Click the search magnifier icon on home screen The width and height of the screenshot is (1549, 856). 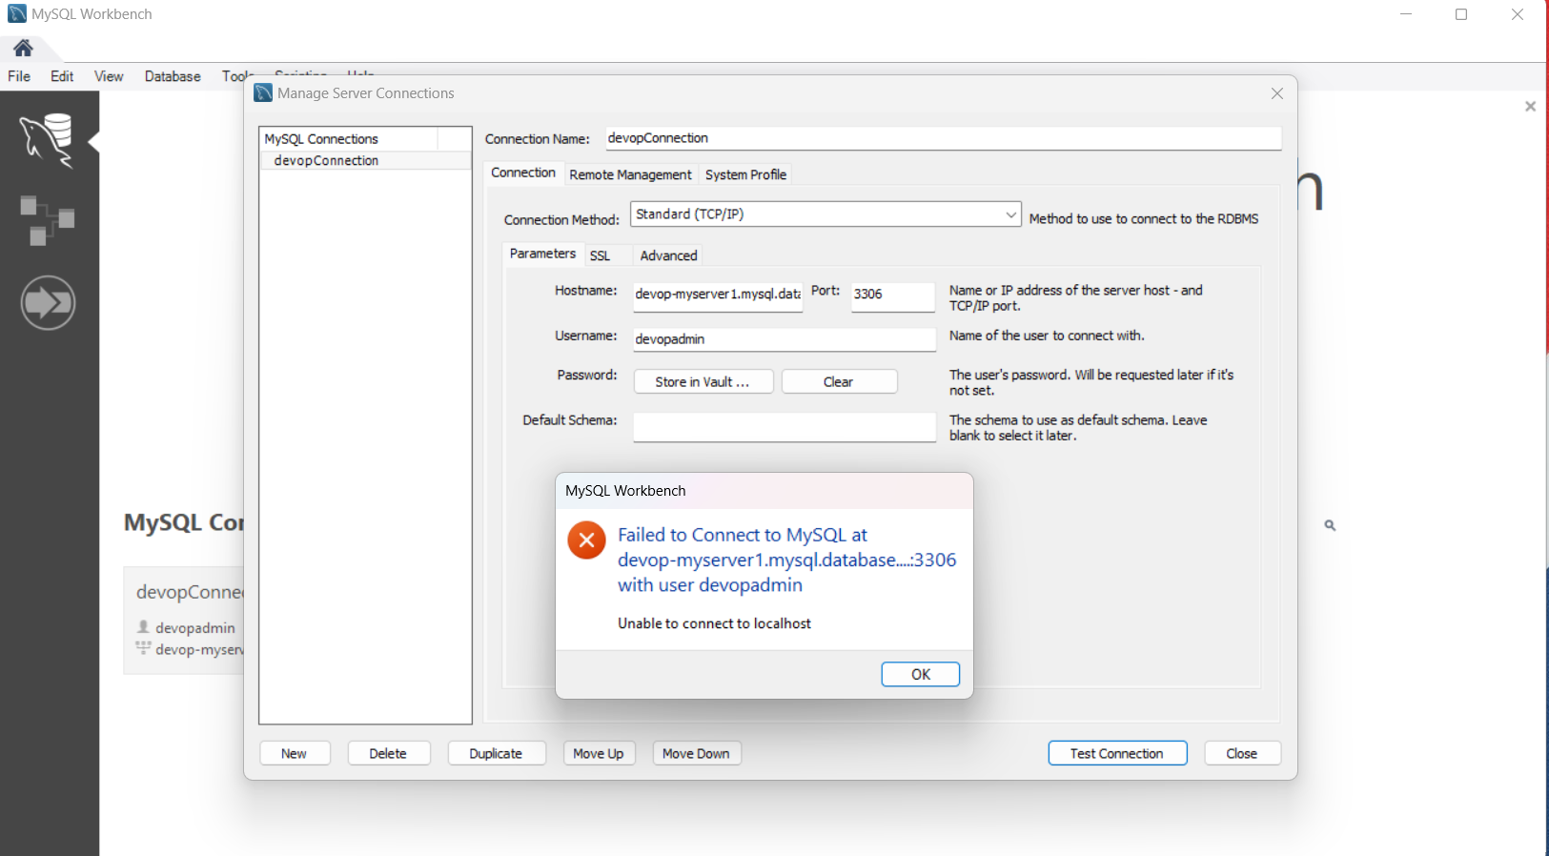1330,525
